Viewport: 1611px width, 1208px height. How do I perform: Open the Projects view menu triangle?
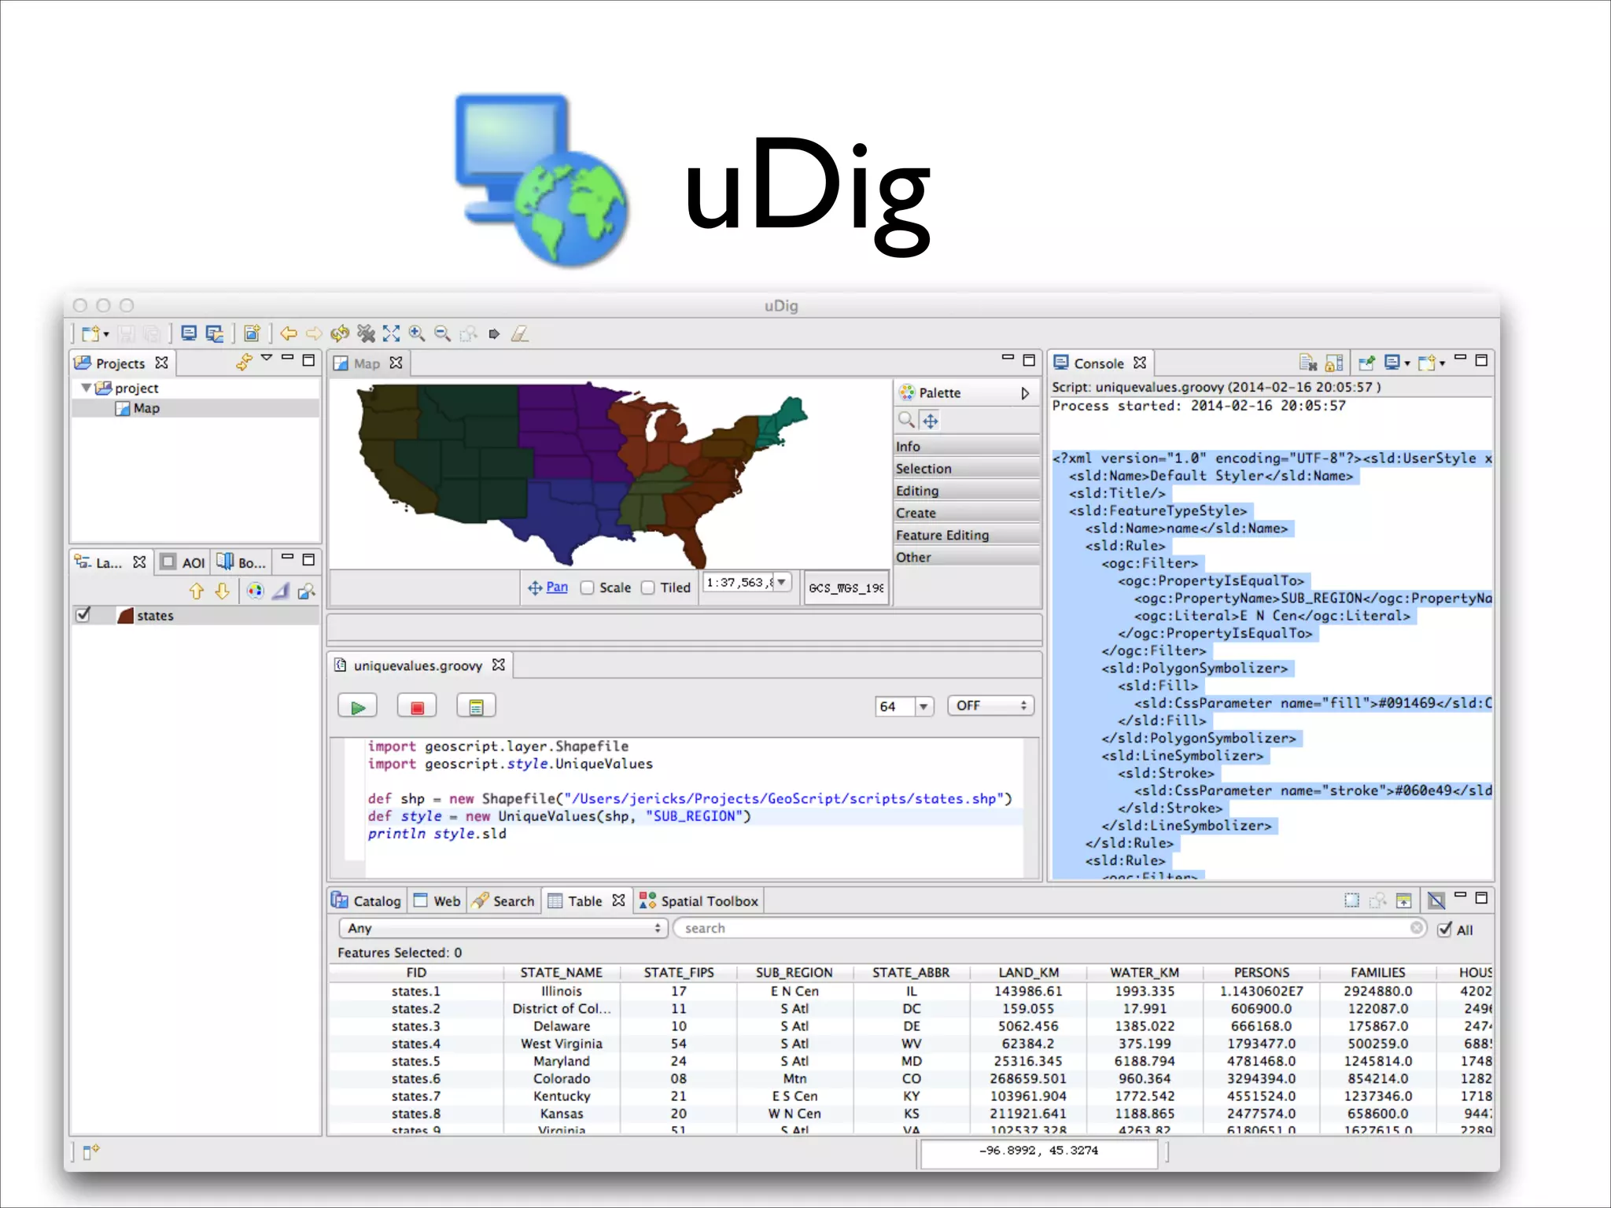pos(267,358)
